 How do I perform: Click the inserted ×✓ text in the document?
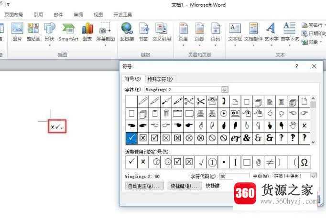[x=55, y=126]
